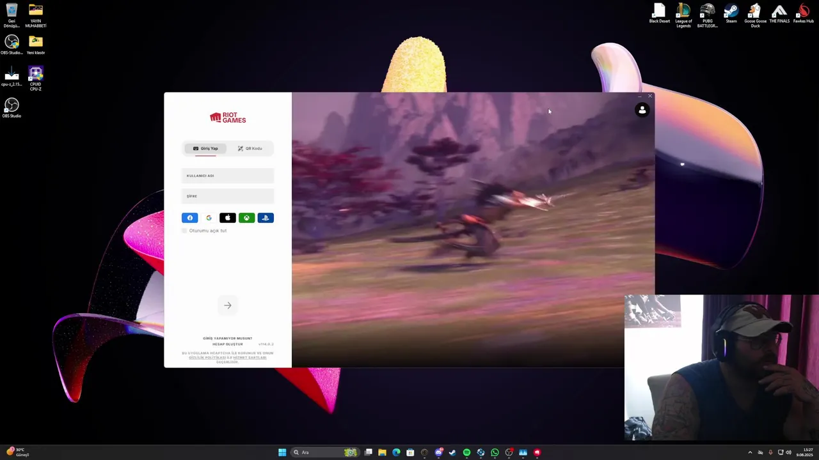Open Microsoft Edge from the taskbar

pos(396,452)
